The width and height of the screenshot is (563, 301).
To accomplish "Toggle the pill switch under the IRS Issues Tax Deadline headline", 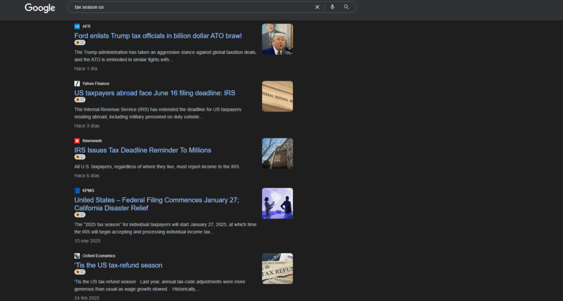I will [80, 157].
